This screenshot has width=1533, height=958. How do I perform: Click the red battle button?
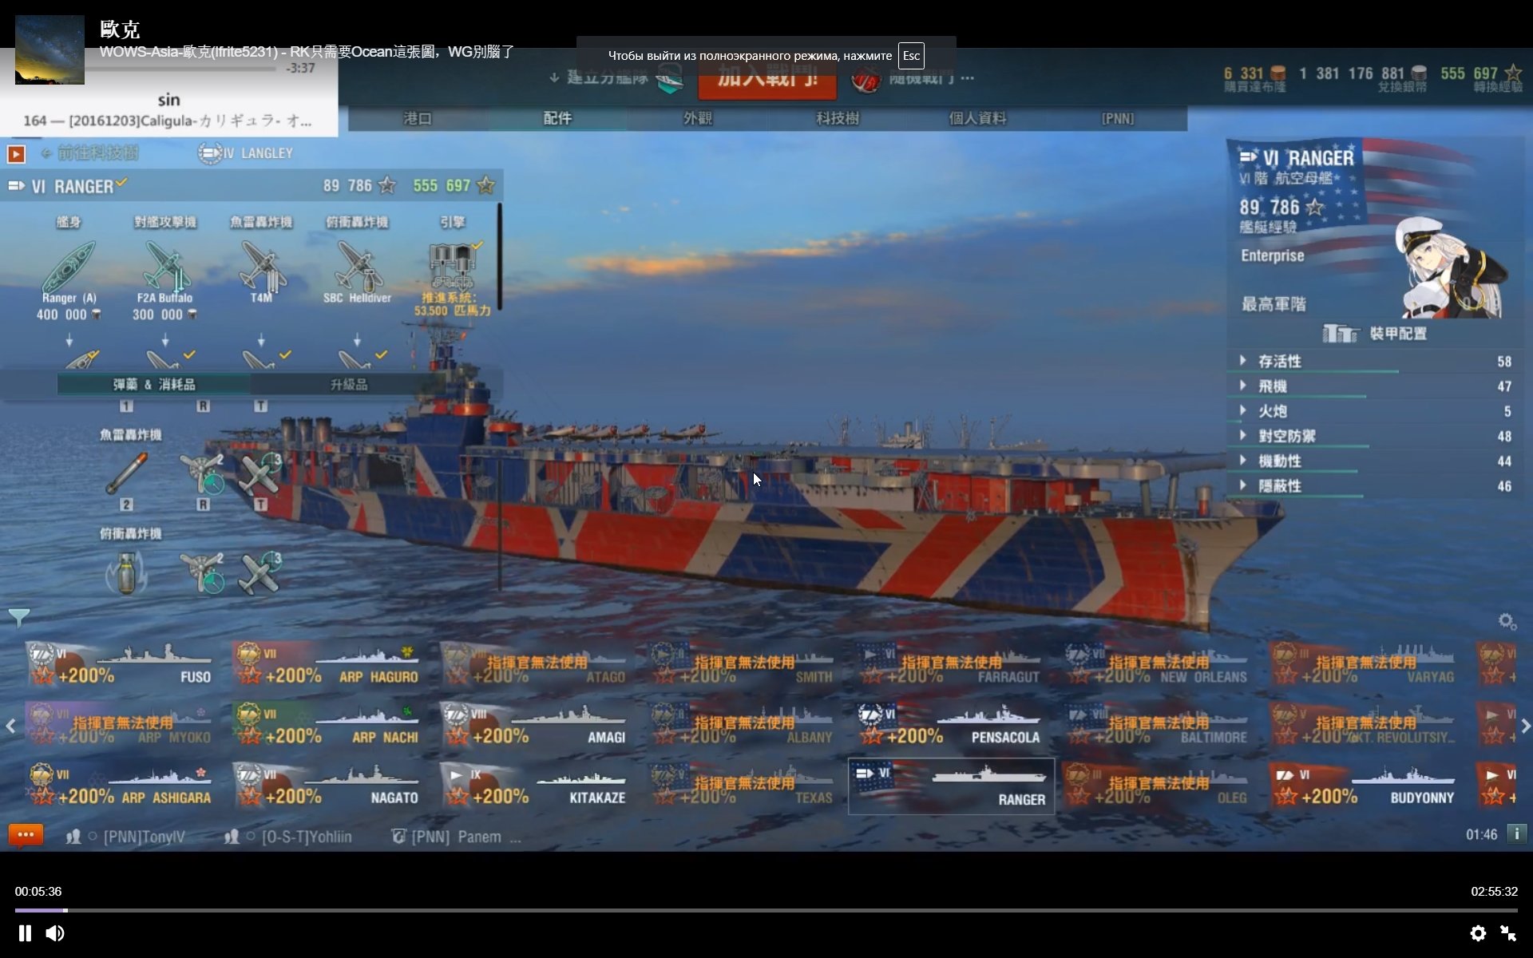pyautogui.click(x=767, y=80)
